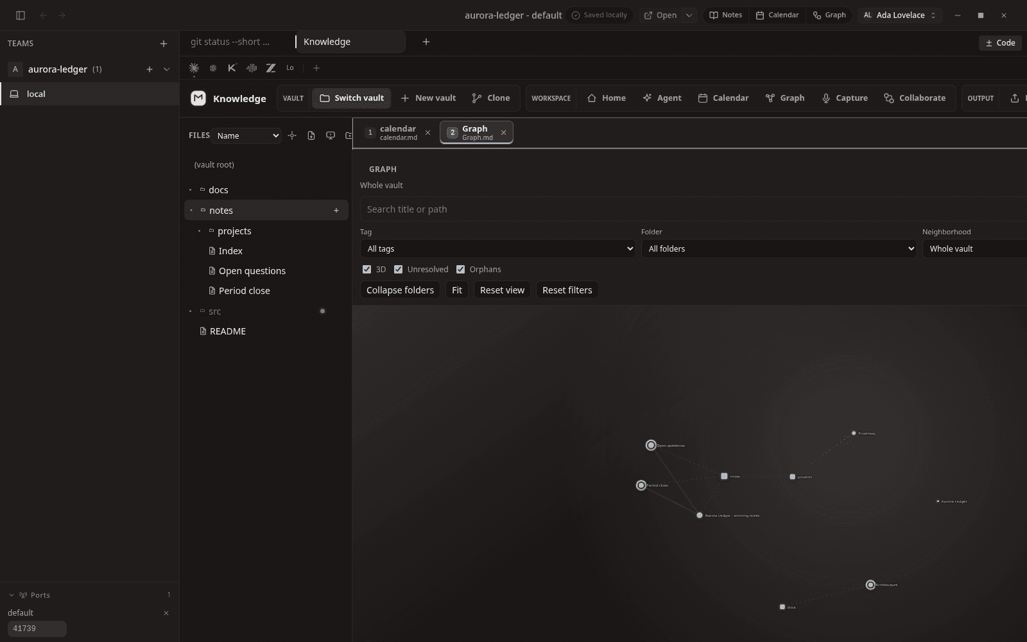Image resolution: width=1027 pixels, height=642 pixels.
Task: Click the Period close graph node
Action: [x=641, y=485]
